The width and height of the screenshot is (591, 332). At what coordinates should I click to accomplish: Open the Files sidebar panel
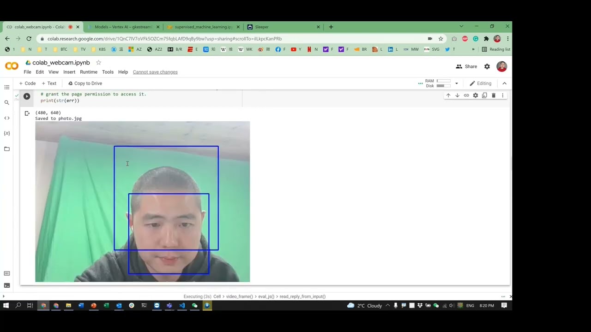click(x=7, y=149)
